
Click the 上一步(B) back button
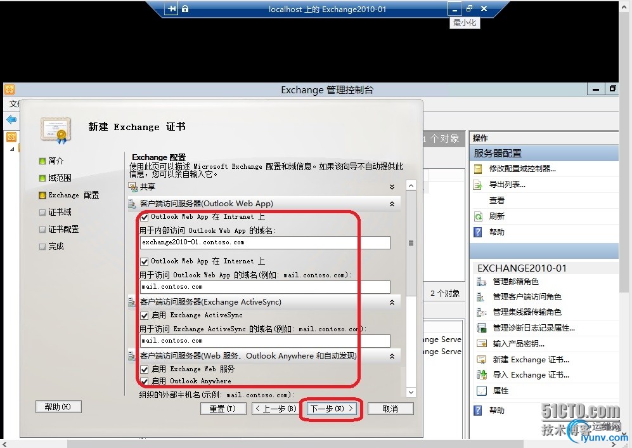click(x=277, y=409)
